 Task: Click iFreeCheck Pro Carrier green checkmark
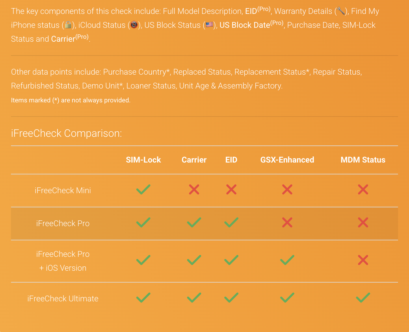click(194, 223)
